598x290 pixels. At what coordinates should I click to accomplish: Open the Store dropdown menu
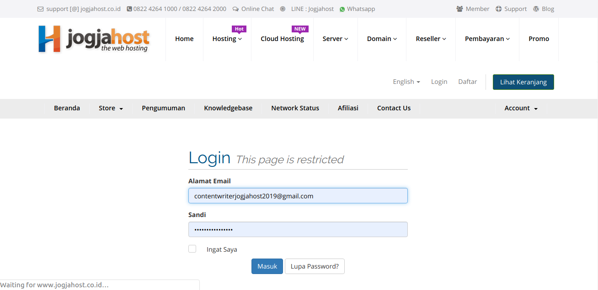point(111,109)
